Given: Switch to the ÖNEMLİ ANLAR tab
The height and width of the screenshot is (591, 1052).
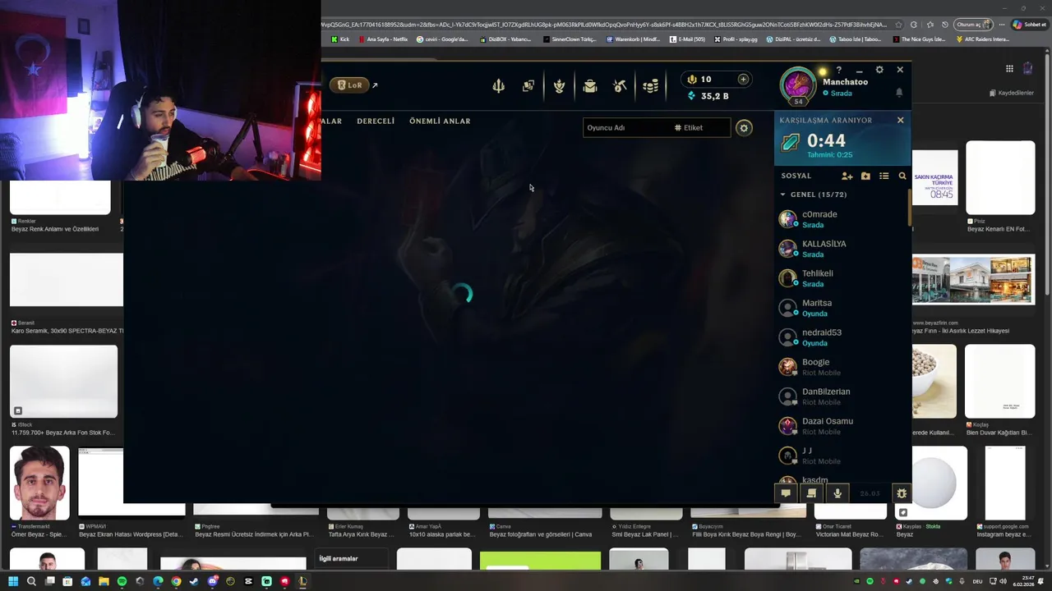Looking at the screenshot, I should pos(440,121).
